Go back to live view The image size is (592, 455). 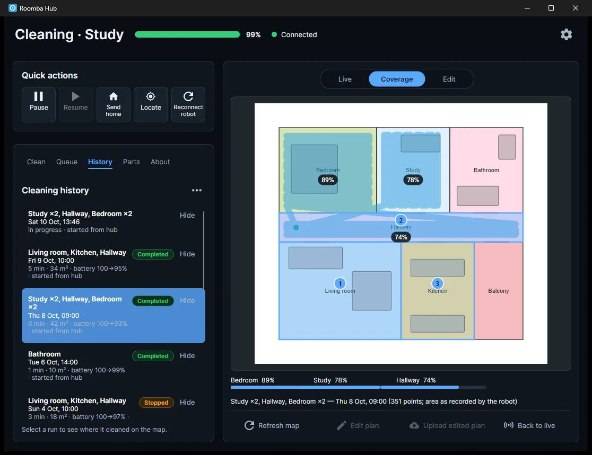coord(529,425)
